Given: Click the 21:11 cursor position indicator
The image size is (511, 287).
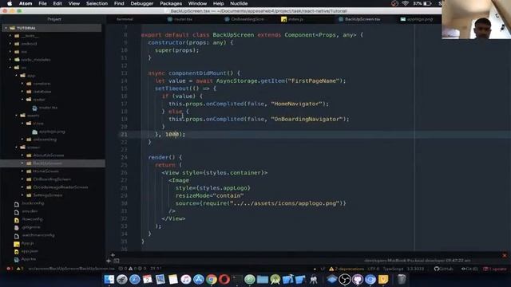Looking at the screenshot, I should pos(156,269).
